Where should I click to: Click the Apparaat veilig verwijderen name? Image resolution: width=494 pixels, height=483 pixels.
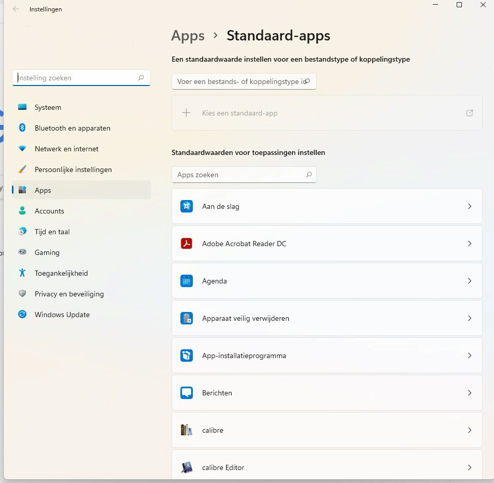coord(245,318)
